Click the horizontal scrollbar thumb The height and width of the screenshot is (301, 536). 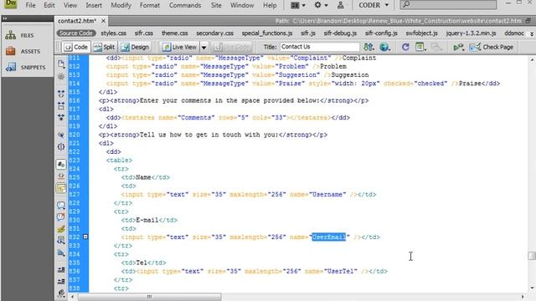[x=149, y=297]
